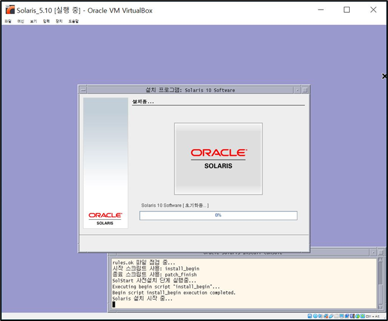Open the 도움말 (Help) menu
The image size is (388, 321).
tap(73, 21)
